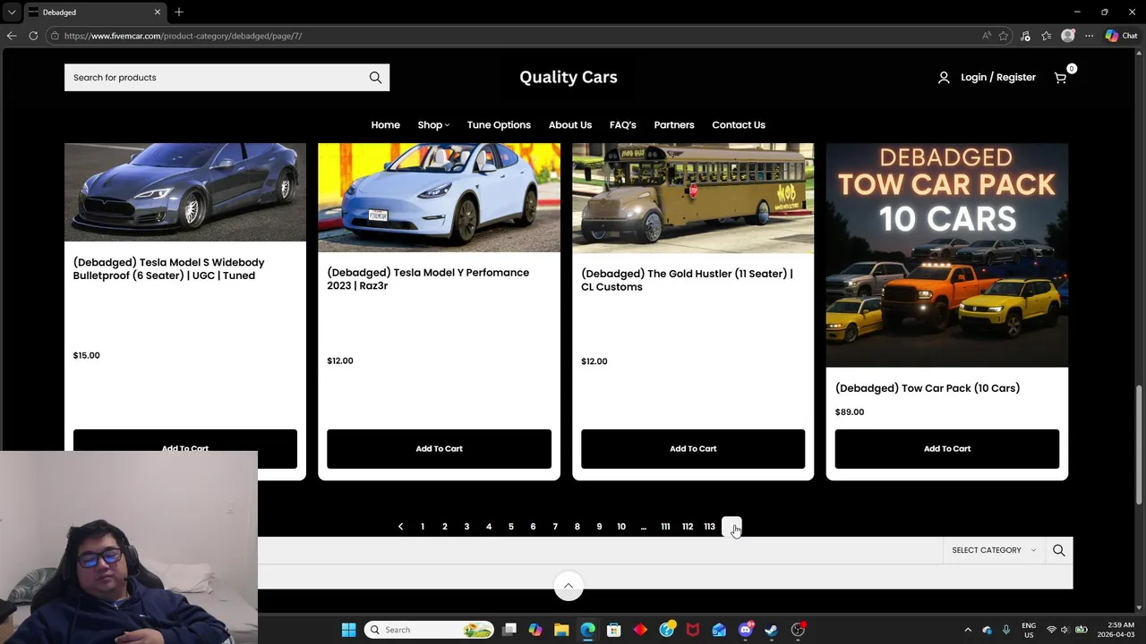Viewport: 1146px width, 644px height.
Task: Go to pagination page 113
Action: click(x=710, y=527)
